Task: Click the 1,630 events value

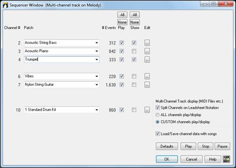Action: 111,85
